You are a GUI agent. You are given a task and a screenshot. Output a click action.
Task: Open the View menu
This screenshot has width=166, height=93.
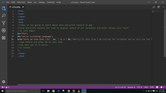29,2
